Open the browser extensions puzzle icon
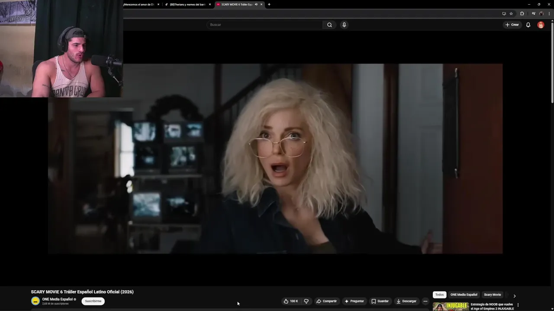 (x=522, y=13)
